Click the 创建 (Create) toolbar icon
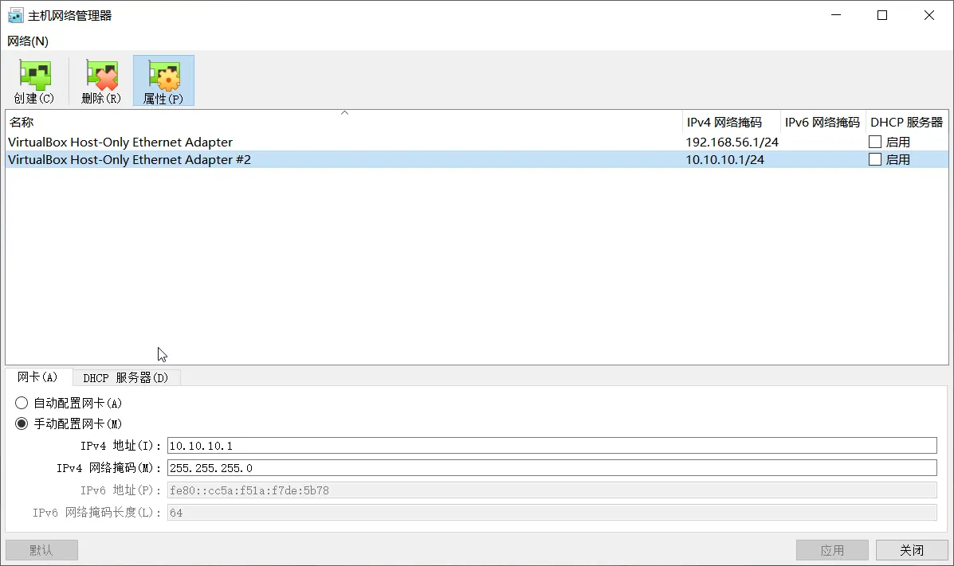954x566 pixels. coord(33,80)
